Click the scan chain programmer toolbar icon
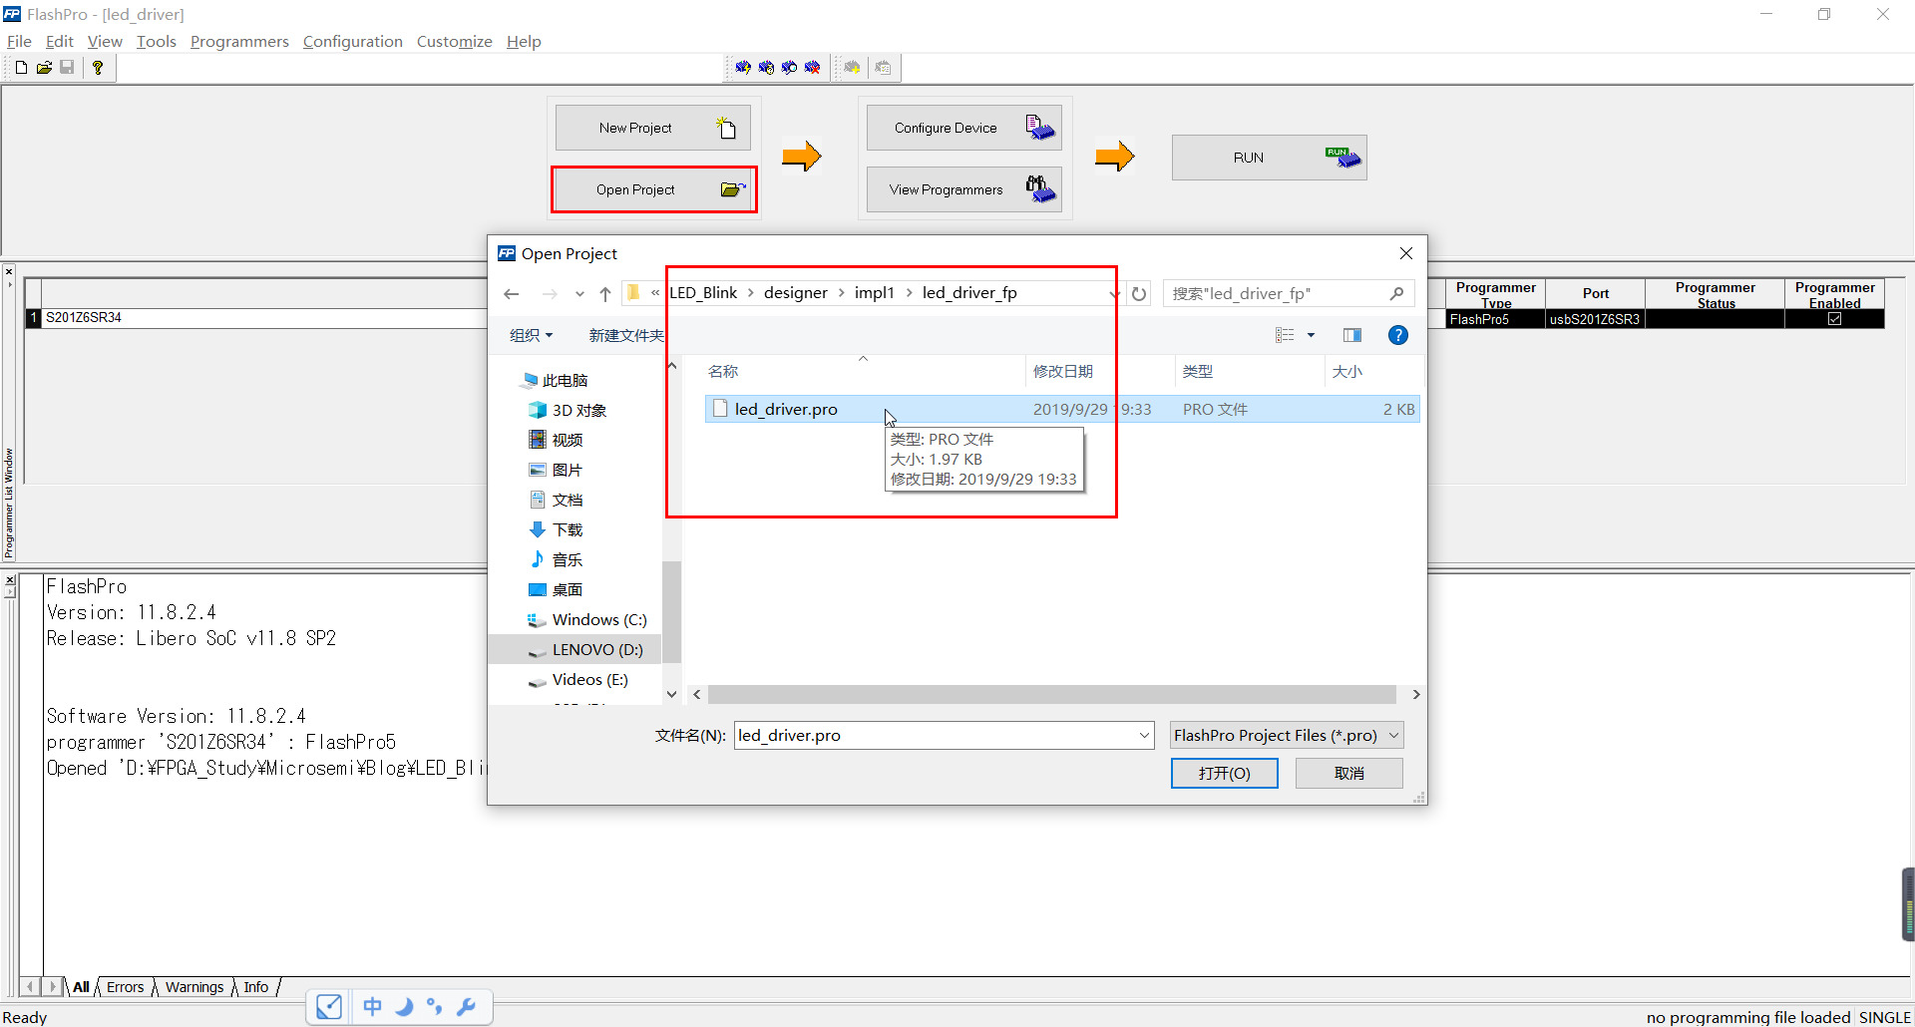This screenshot has height=1027, width=1915. pyautogui.click(x=789, y=67)
